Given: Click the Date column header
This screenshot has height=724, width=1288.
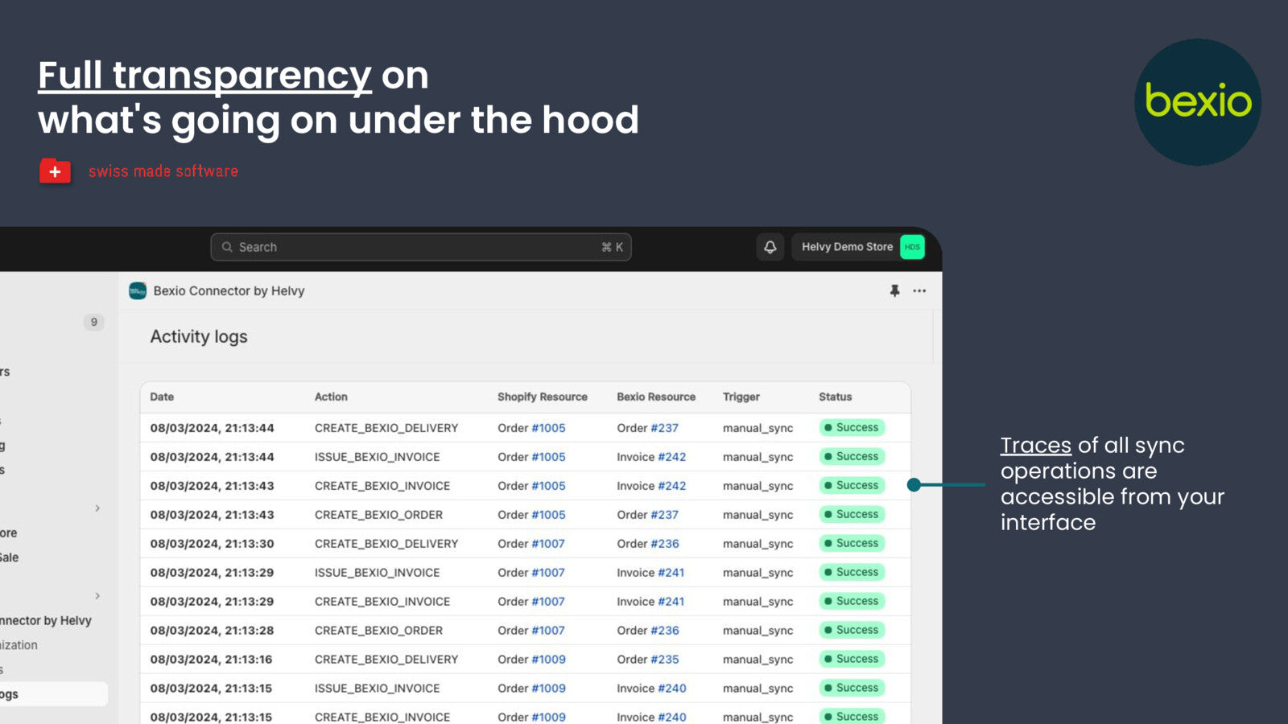Looking at the screenshot, I should [162, 397].
